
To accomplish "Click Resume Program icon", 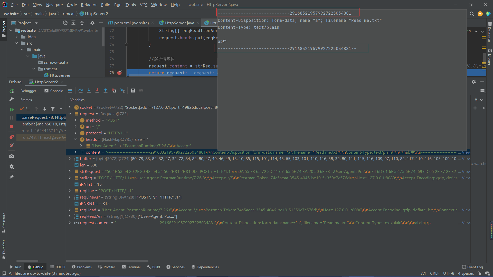I will coord(12,110).
